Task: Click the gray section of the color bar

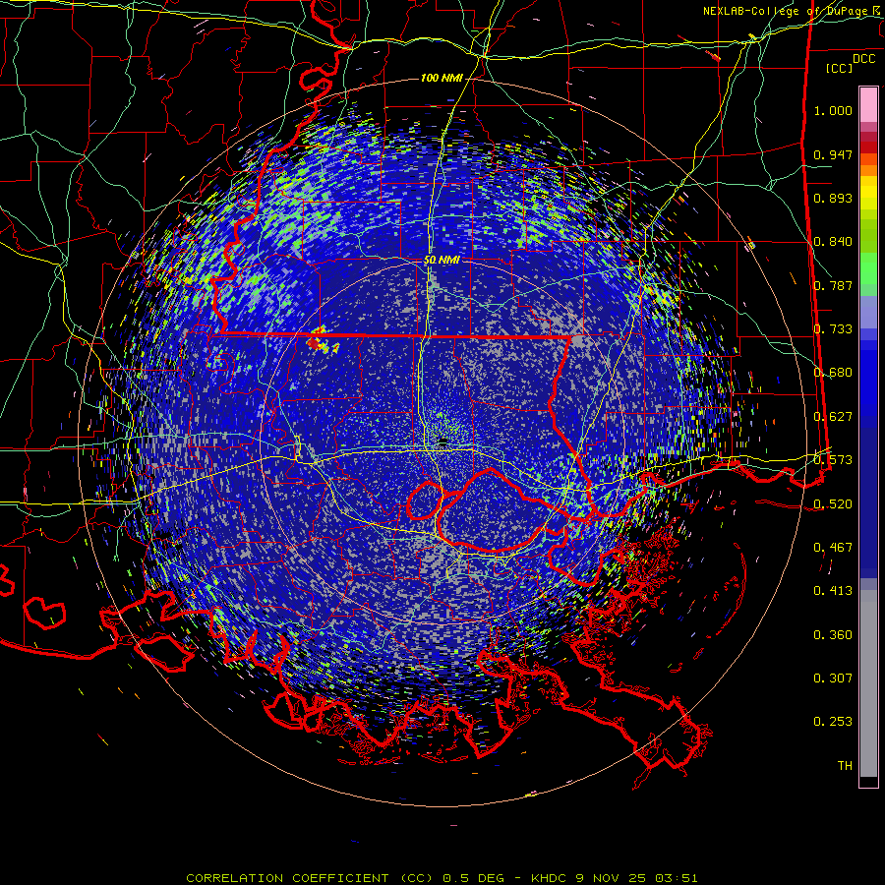Action: tap(868, 683)
